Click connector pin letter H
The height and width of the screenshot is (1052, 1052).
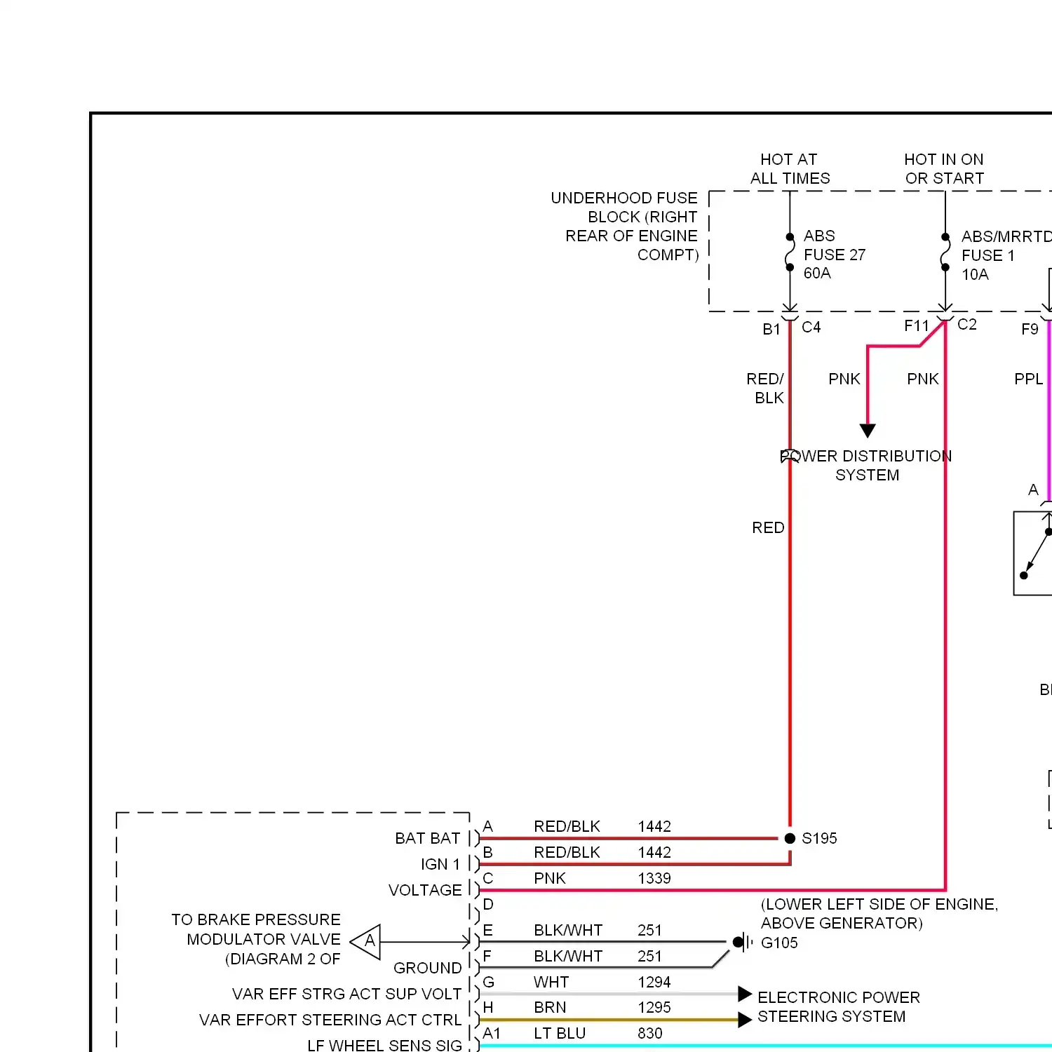488,1007
